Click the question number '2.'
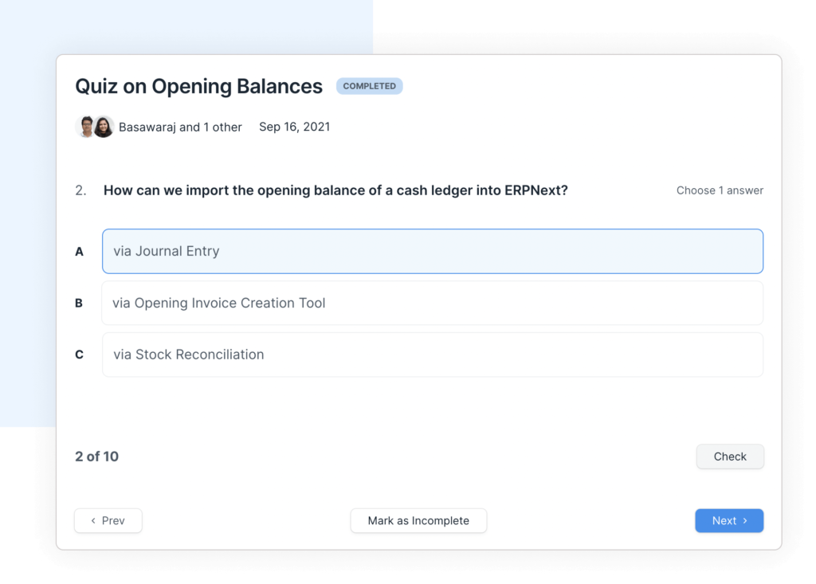The height and width of the screenshot is (584, 816). 80,190
